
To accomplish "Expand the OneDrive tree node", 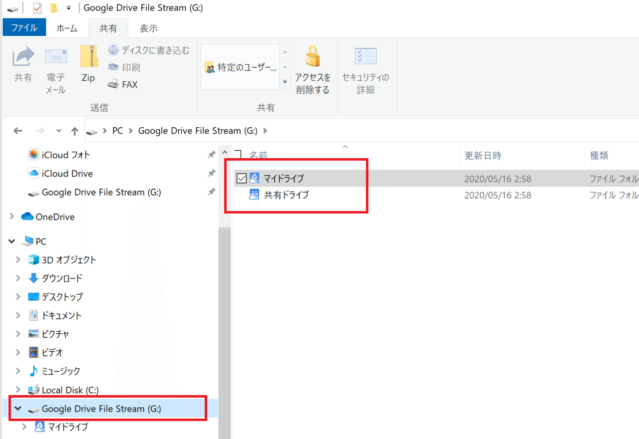I will (x=12, y=217).
